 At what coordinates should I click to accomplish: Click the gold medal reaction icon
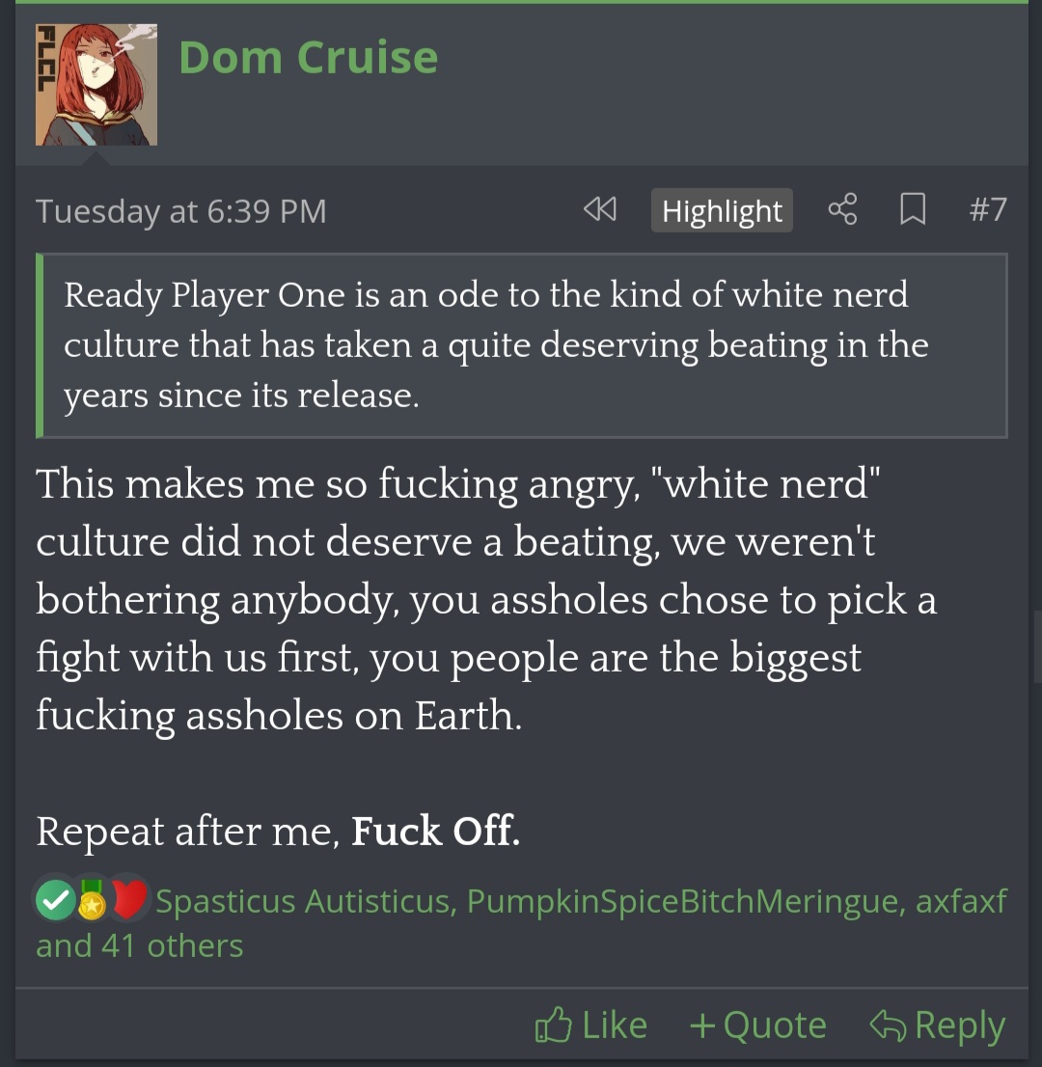click(x=92, y=900)
